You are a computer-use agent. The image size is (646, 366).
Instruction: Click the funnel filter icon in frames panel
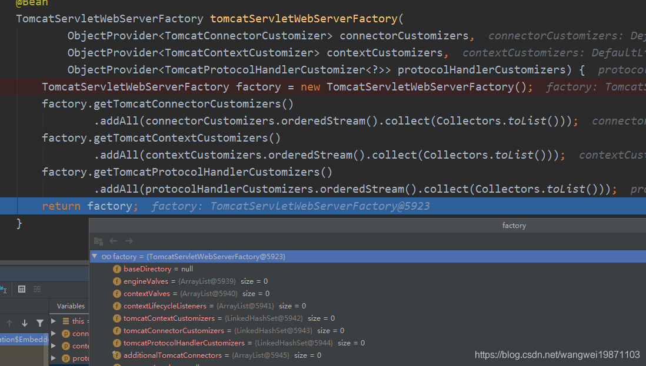pos(40,323)
